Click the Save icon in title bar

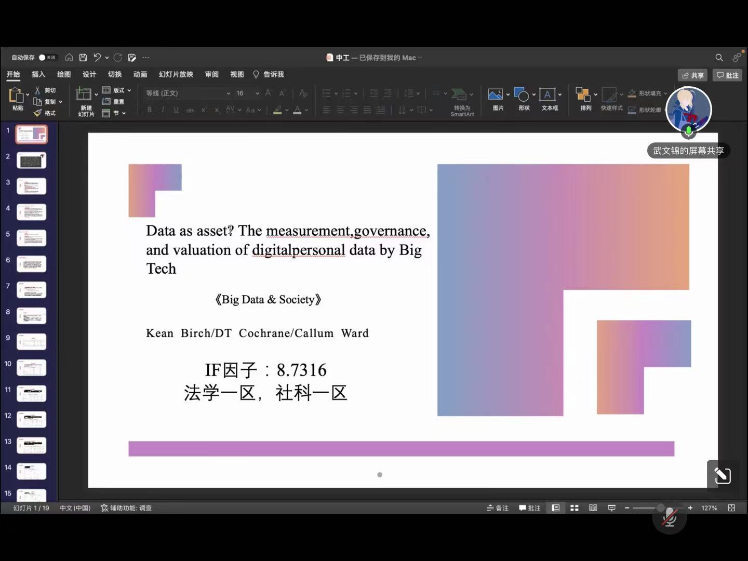(83, 58)
